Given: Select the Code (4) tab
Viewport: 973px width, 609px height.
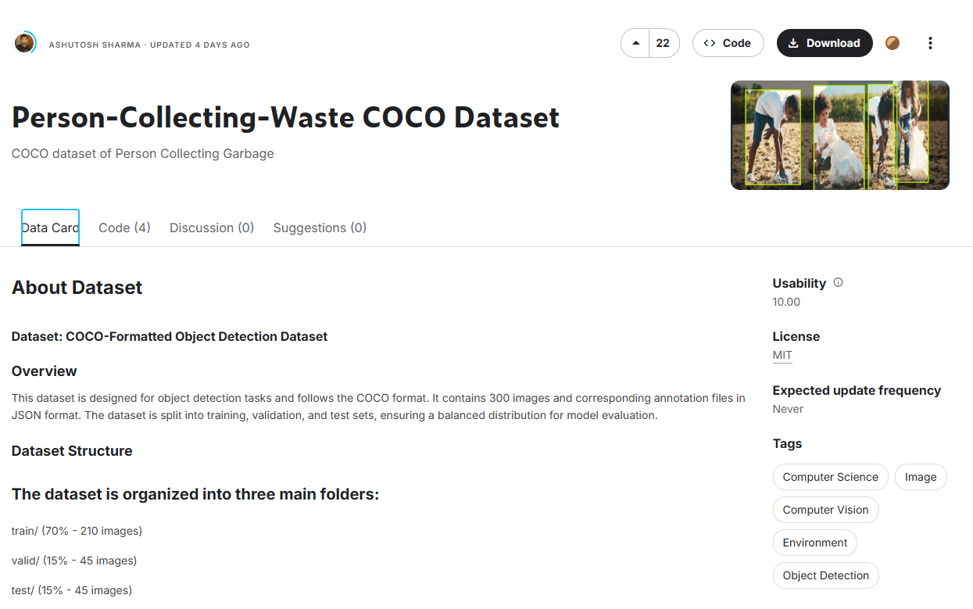Looking at the screenshot, I should click(x=123, y=227).
